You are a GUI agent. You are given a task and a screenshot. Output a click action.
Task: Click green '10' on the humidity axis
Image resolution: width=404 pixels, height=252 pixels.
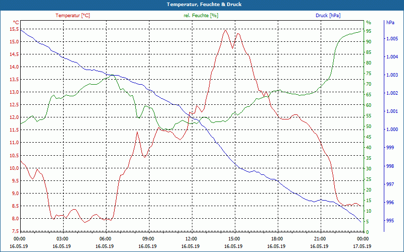369,211
